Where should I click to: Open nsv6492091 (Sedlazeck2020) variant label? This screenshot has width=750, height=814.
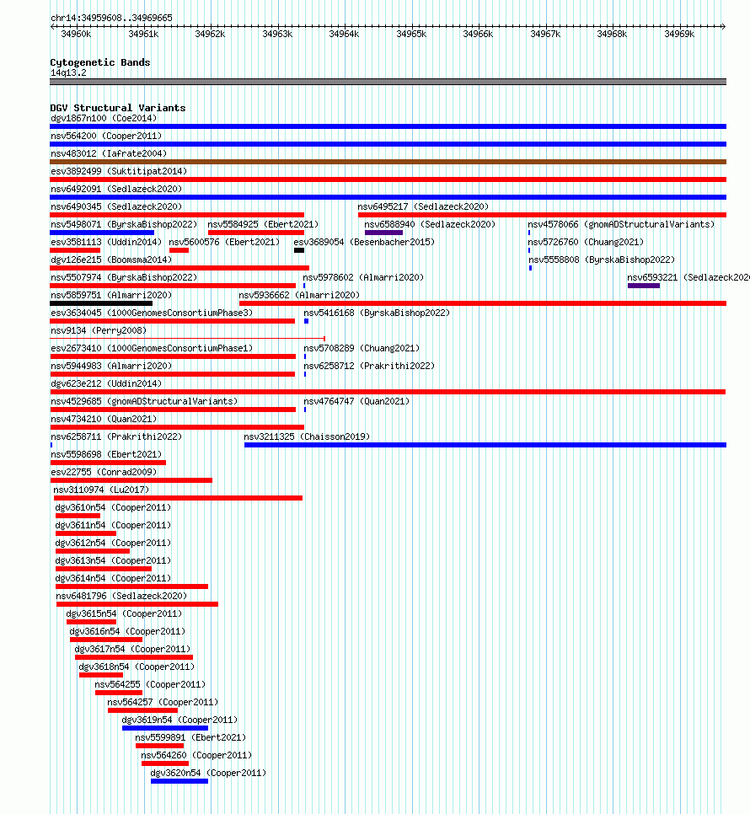116,189
